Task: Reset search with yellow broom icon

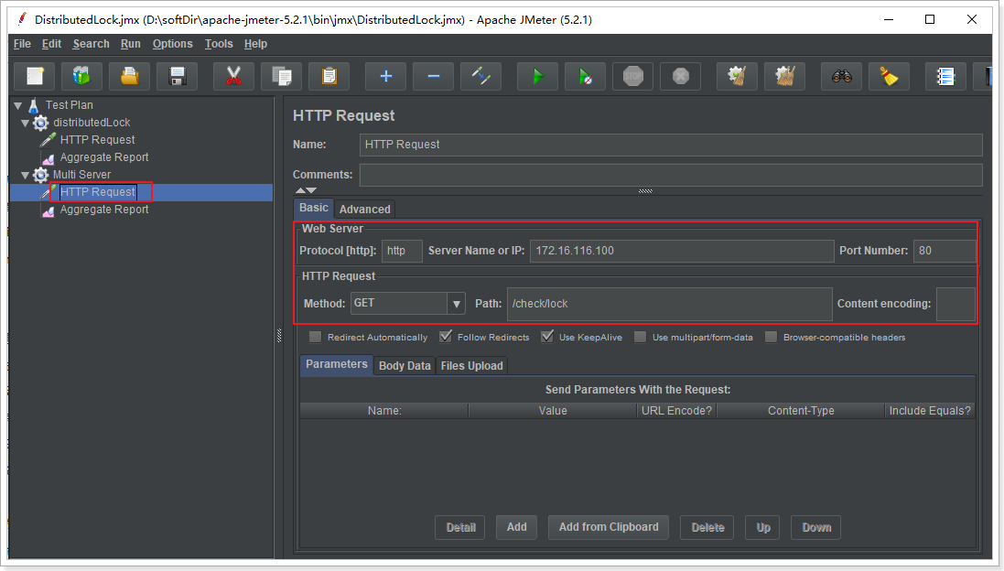Action: click(x=889, y=77)
